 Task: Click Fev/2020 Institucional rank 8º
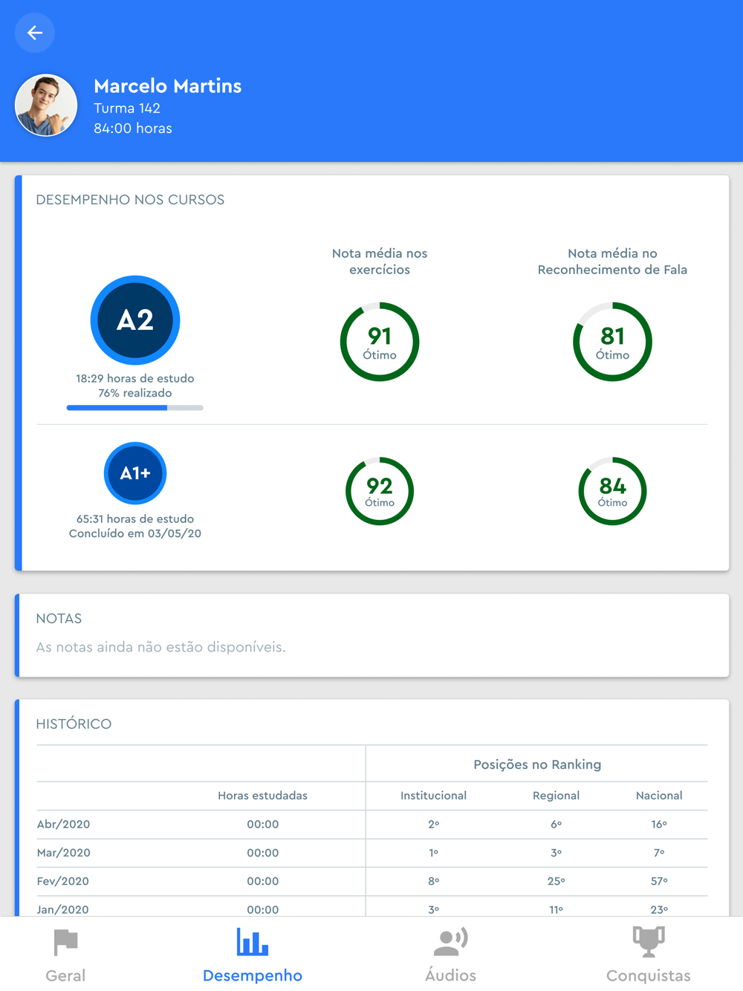(434, 881)
